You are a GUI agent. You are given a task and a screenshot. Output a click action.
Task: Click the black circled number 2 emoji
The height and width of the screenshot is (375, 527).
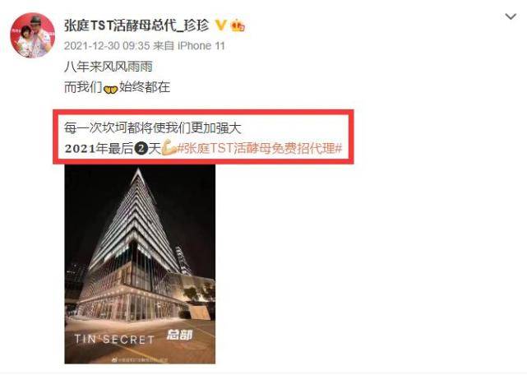pyautogui.click(x=141, y=148)
